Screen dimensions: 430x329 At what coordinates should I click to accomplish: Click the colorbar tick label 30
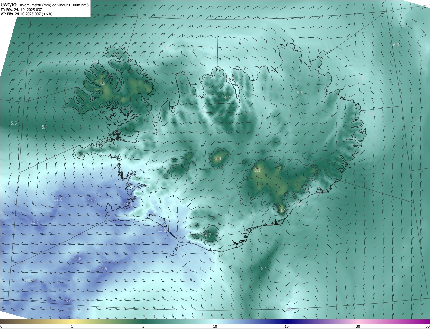point(358,326)
